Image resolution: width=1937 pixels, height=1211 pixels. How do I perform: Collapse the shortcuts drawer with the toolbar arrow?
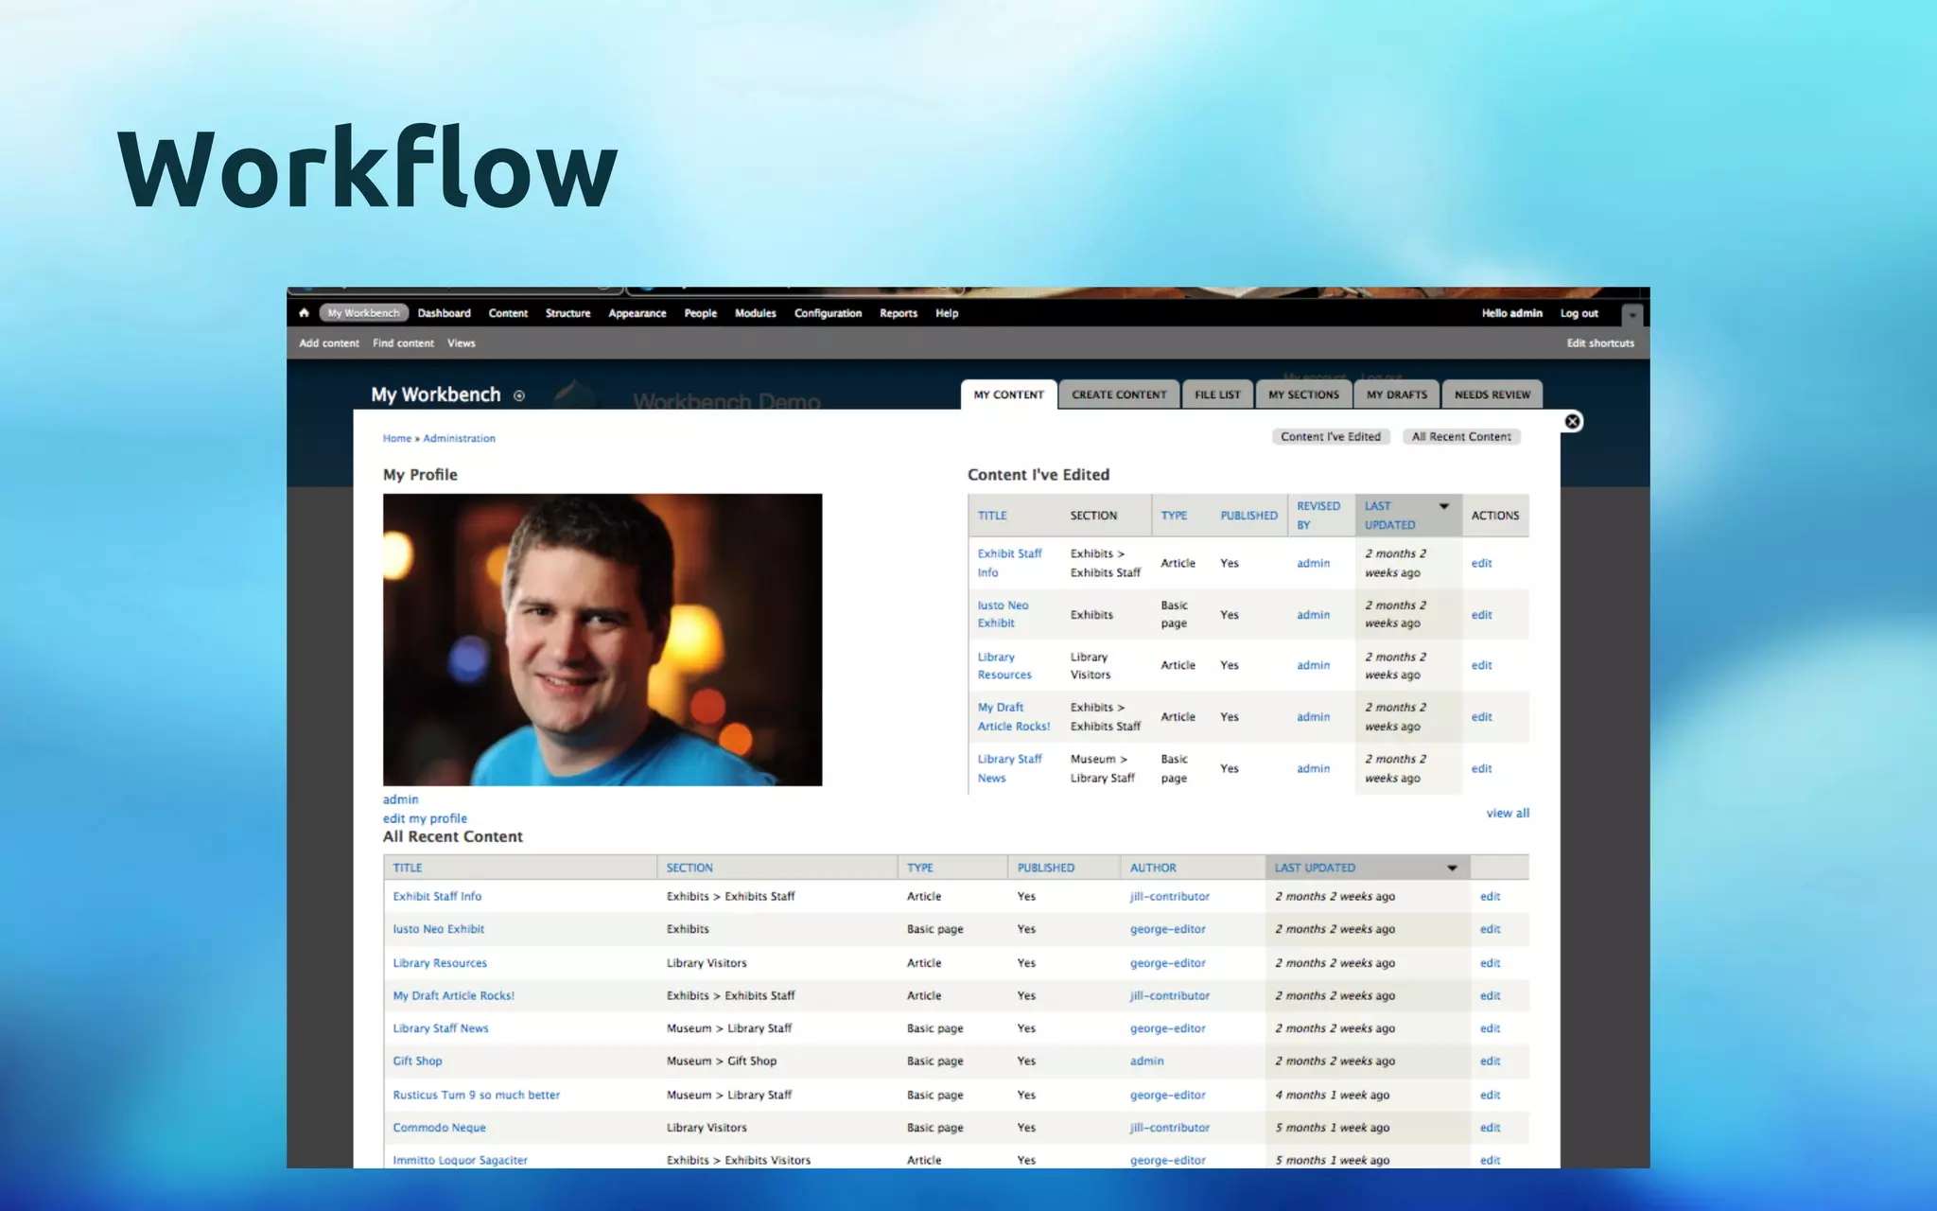1632,315
